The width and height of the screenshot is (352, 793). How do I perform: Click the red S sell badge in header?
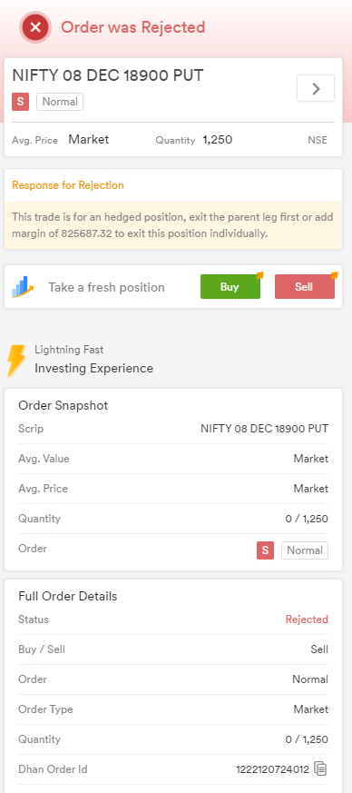click(21, 102)
